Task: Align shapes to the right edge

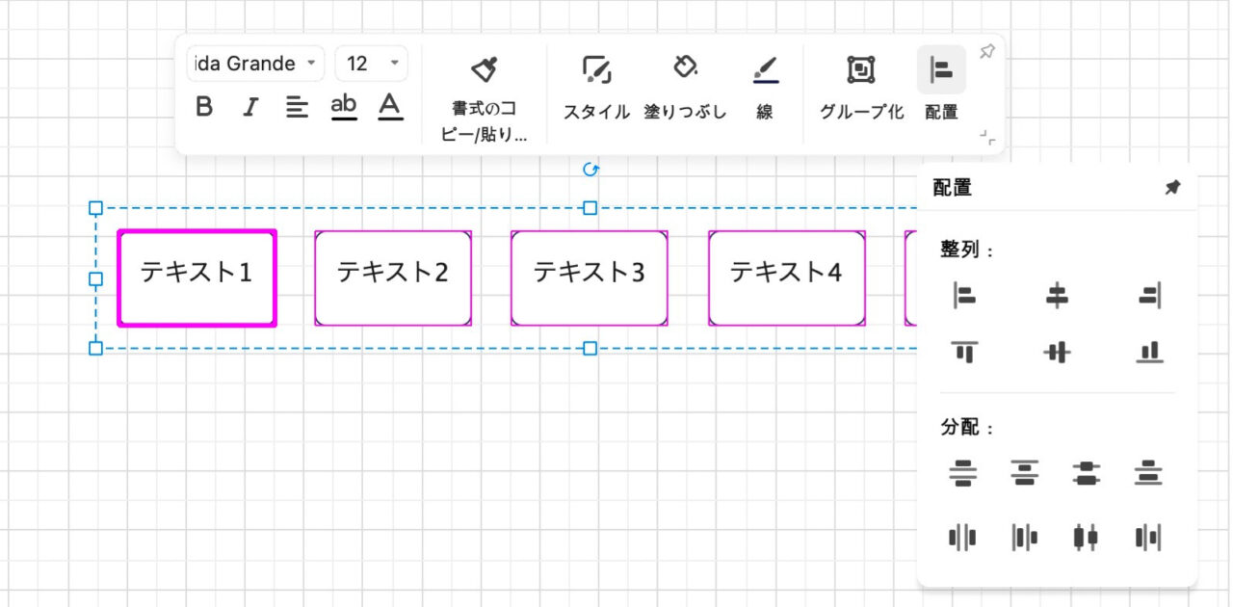Action: (x=1147, y=296)
